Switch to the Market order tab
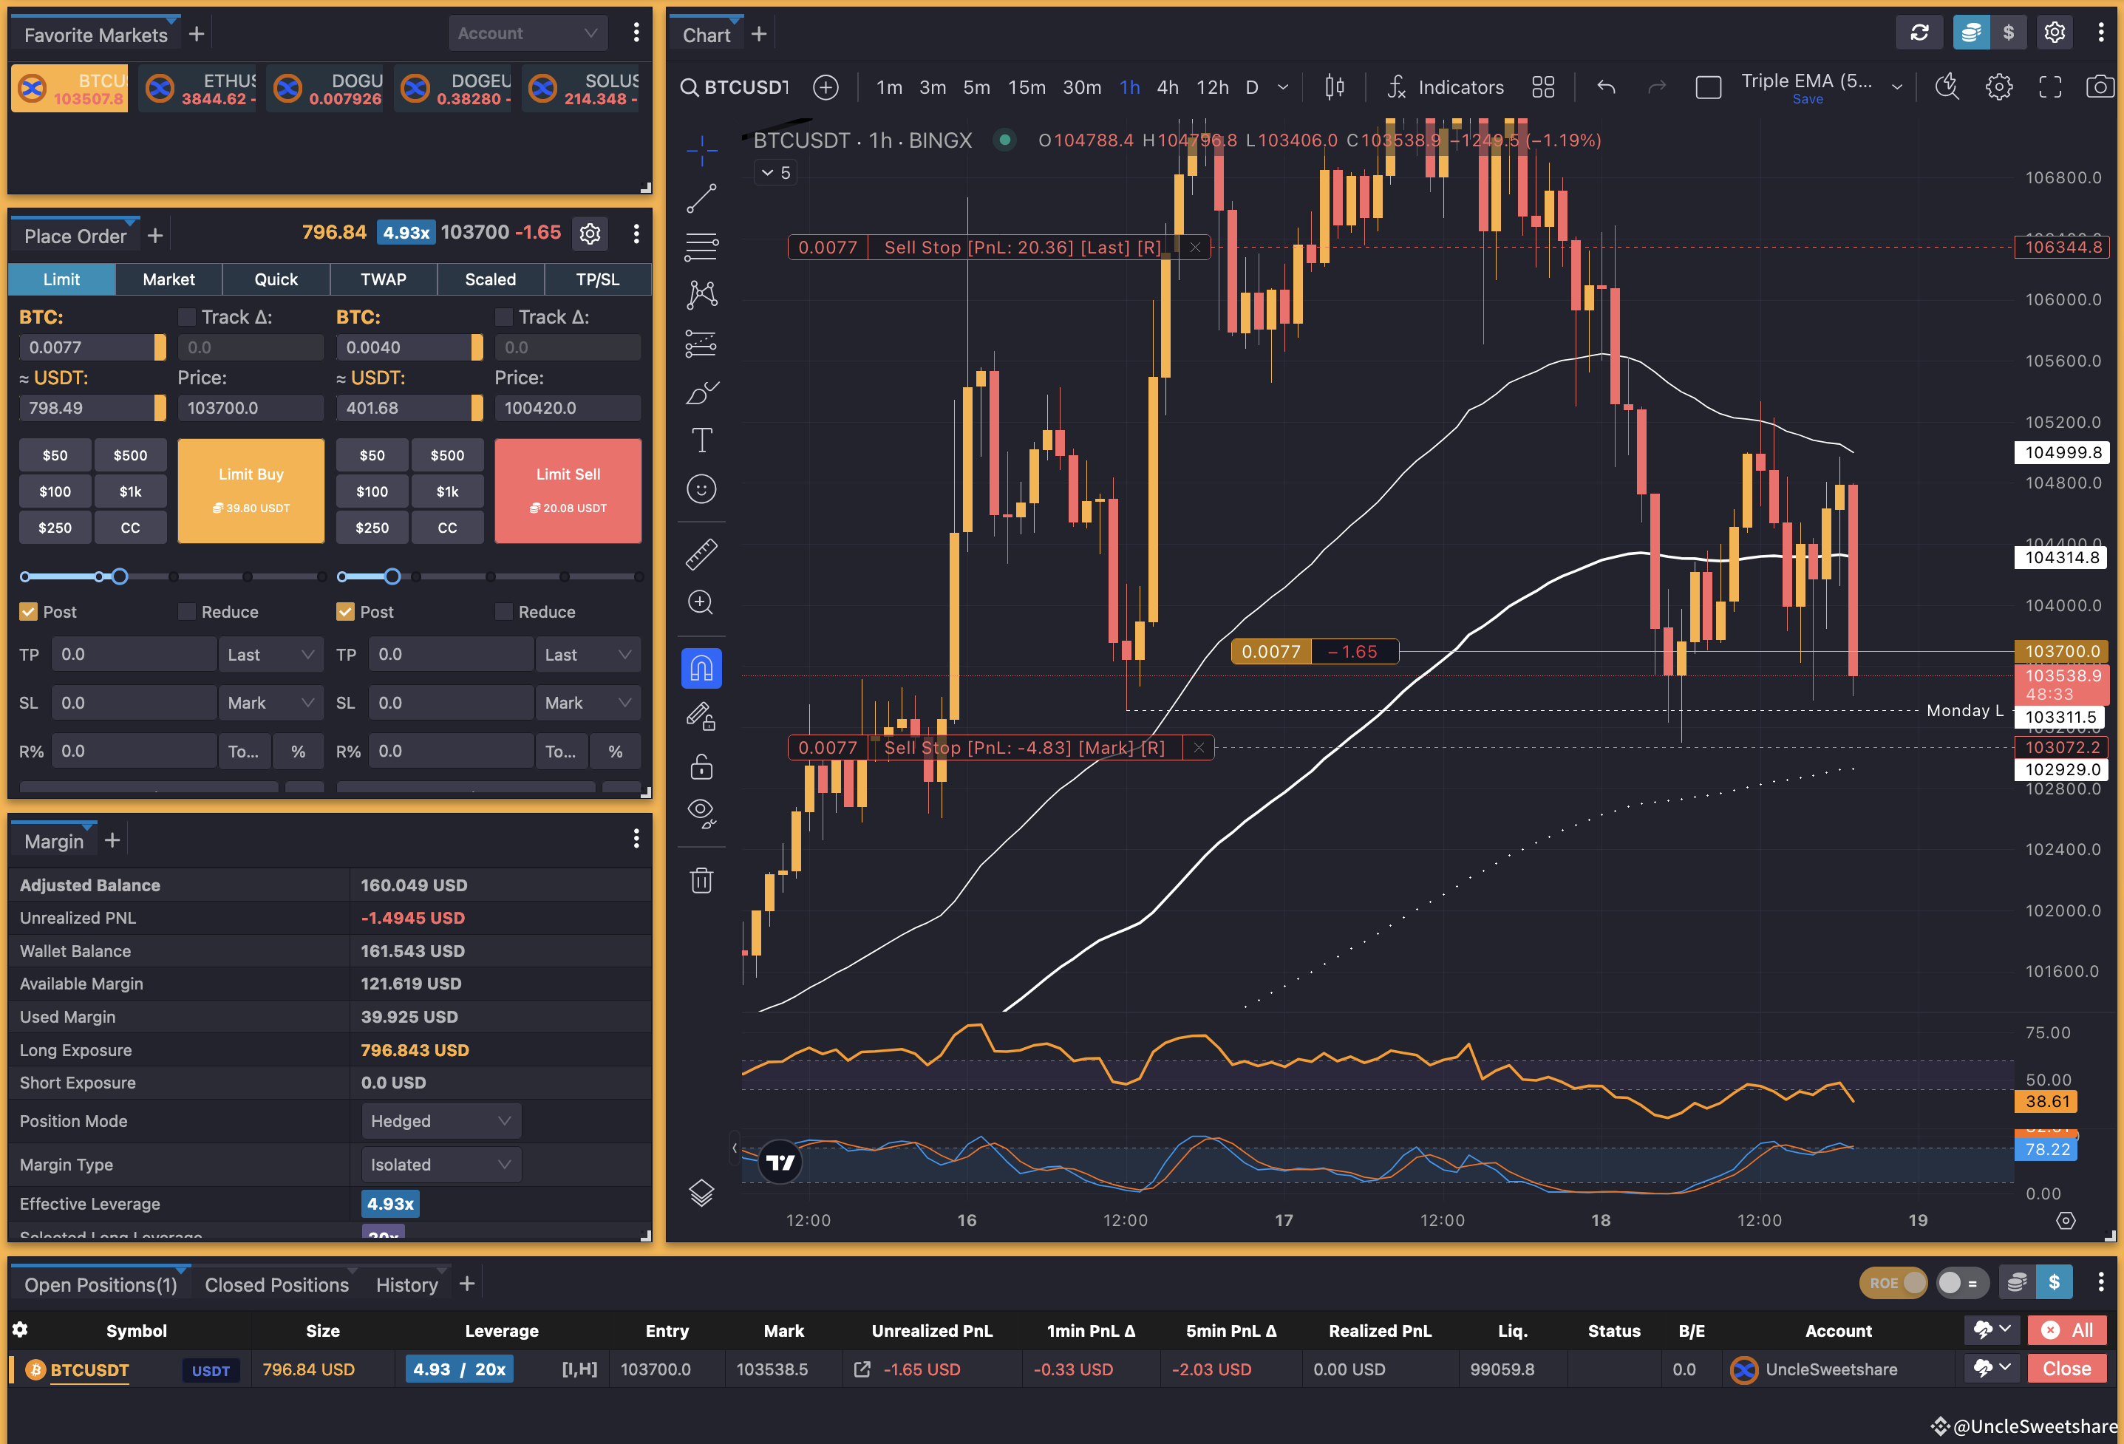The height and width of the screenshot is (1444, 2124). coord(169,279)
